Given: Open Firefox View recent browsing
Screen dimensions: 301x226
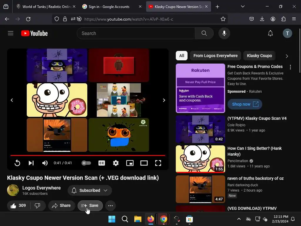Looking at the screenshot, I should pyautogui.click(x=6, y=6).
